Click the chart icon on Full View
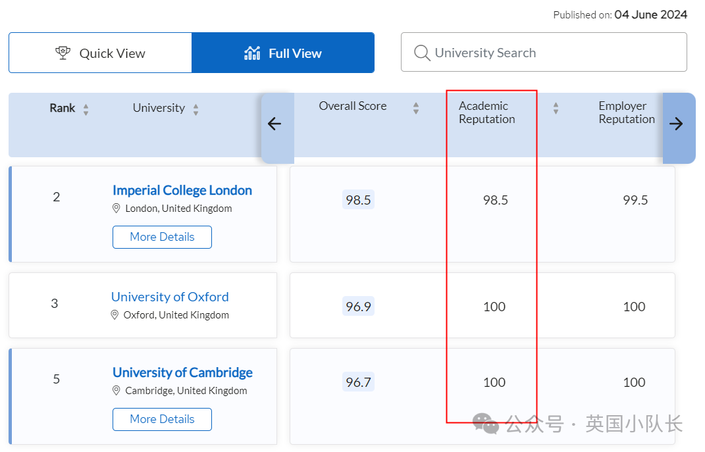705x452 pixels. pos(252,53)
